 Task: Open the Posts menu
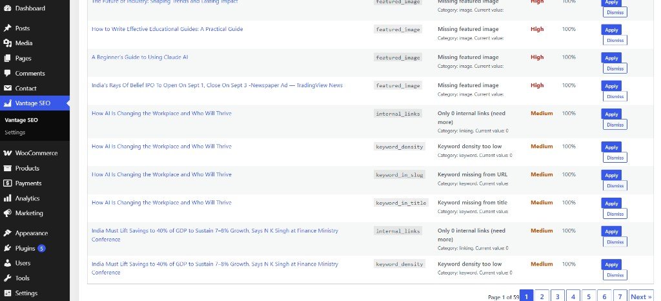(35, 28)
